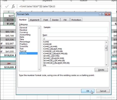
Task: Click the Category list scroll up arrow
Action: [x=39, y=28]
